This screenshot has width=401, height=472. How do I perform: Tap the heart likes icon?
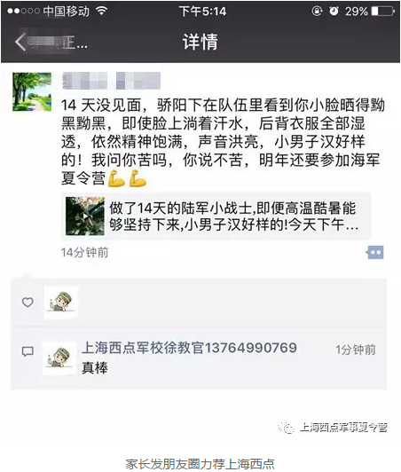click(28, 302)
